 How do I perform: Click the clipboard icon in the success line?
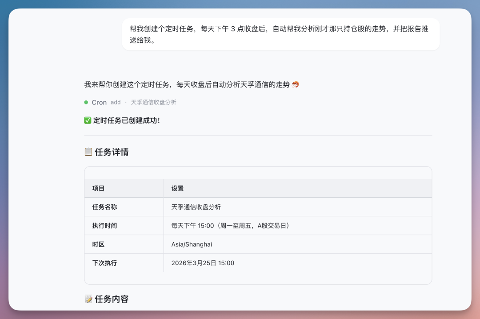click(88, 120)
